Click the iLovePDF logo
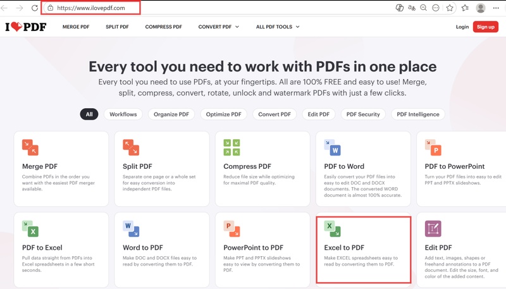 point(26,27)
